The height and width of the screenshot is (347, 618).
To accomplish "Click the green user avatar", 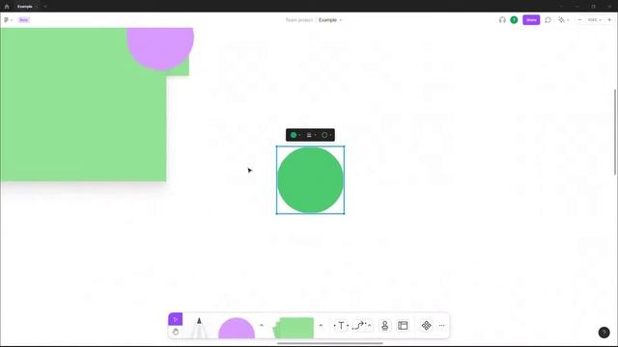I will pos(514,19).
